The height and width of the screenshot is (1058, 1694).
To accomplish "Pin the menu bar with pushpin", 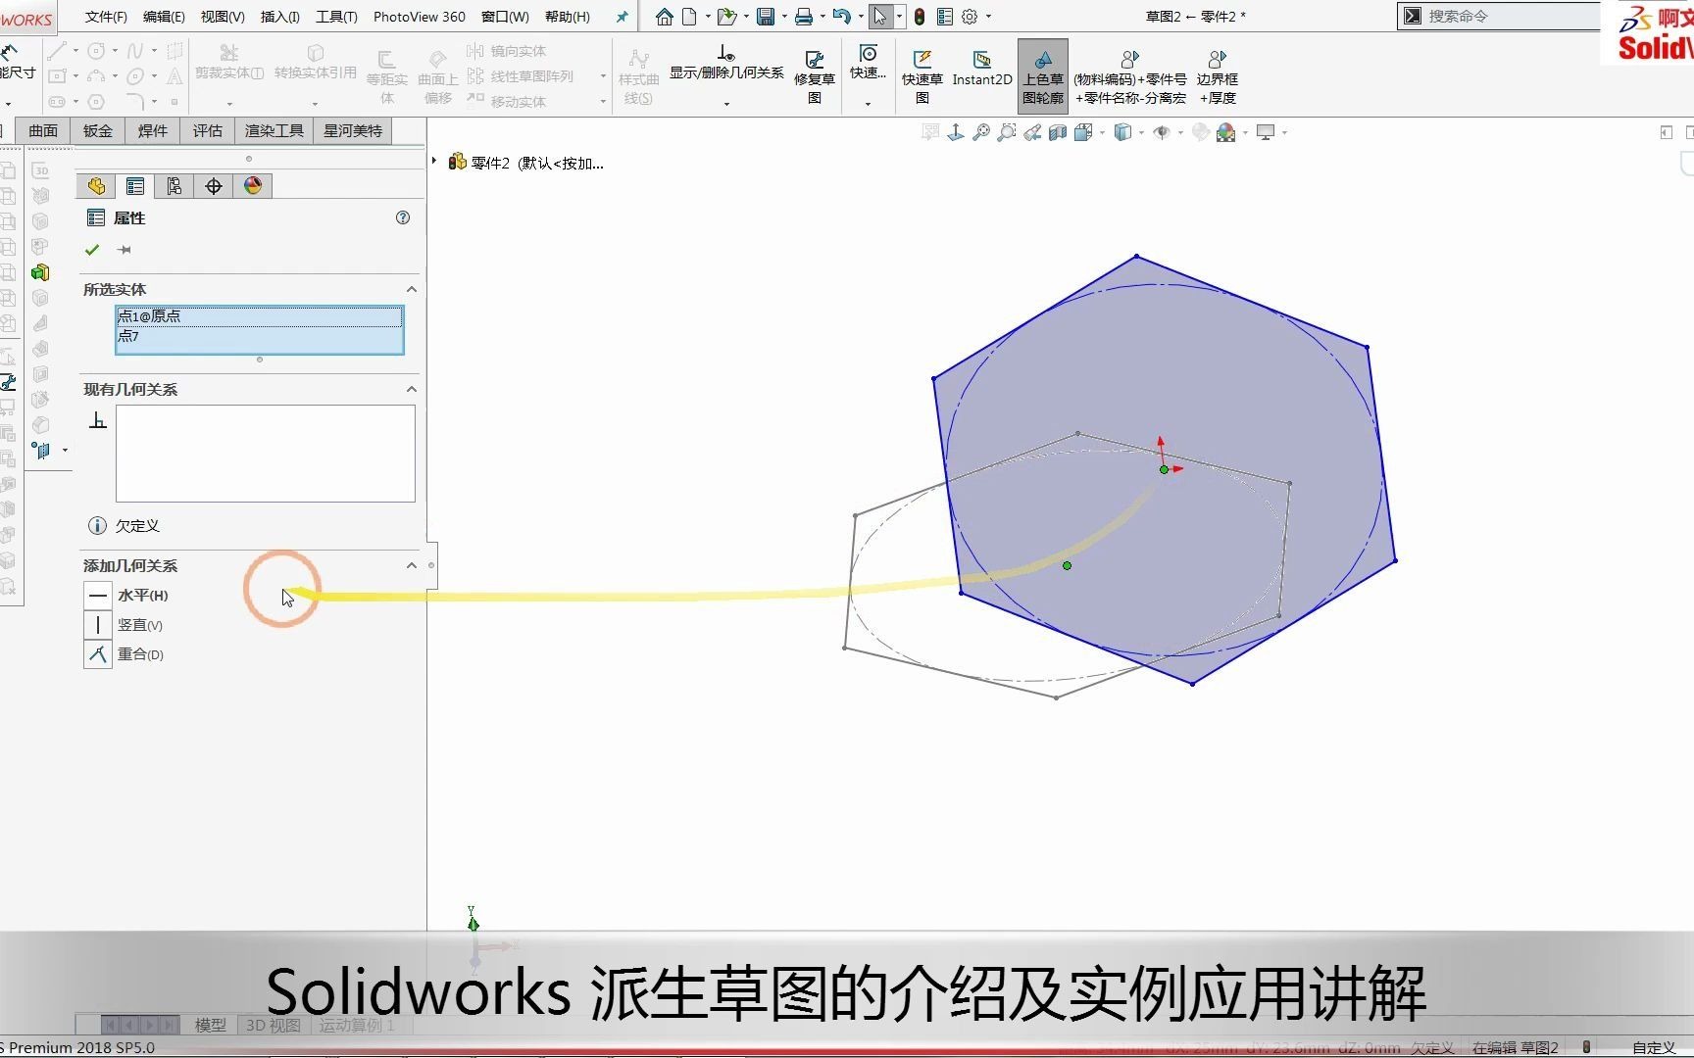I will [x=622, y=17].
